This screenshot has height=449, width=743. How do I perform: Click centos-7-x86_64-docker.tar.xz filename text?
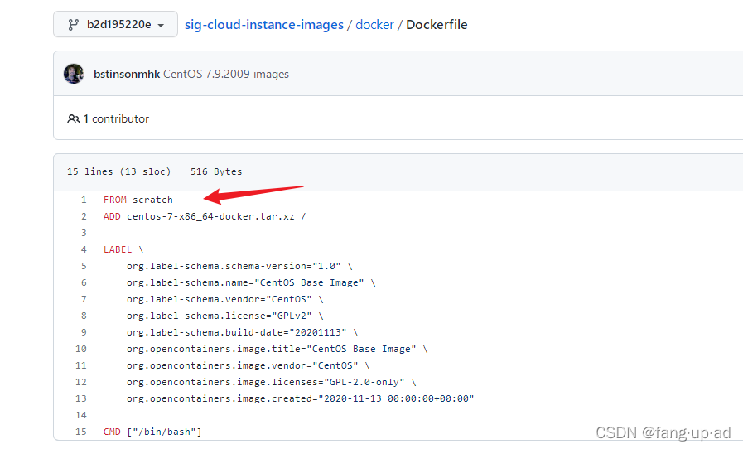tap(210, 216)
